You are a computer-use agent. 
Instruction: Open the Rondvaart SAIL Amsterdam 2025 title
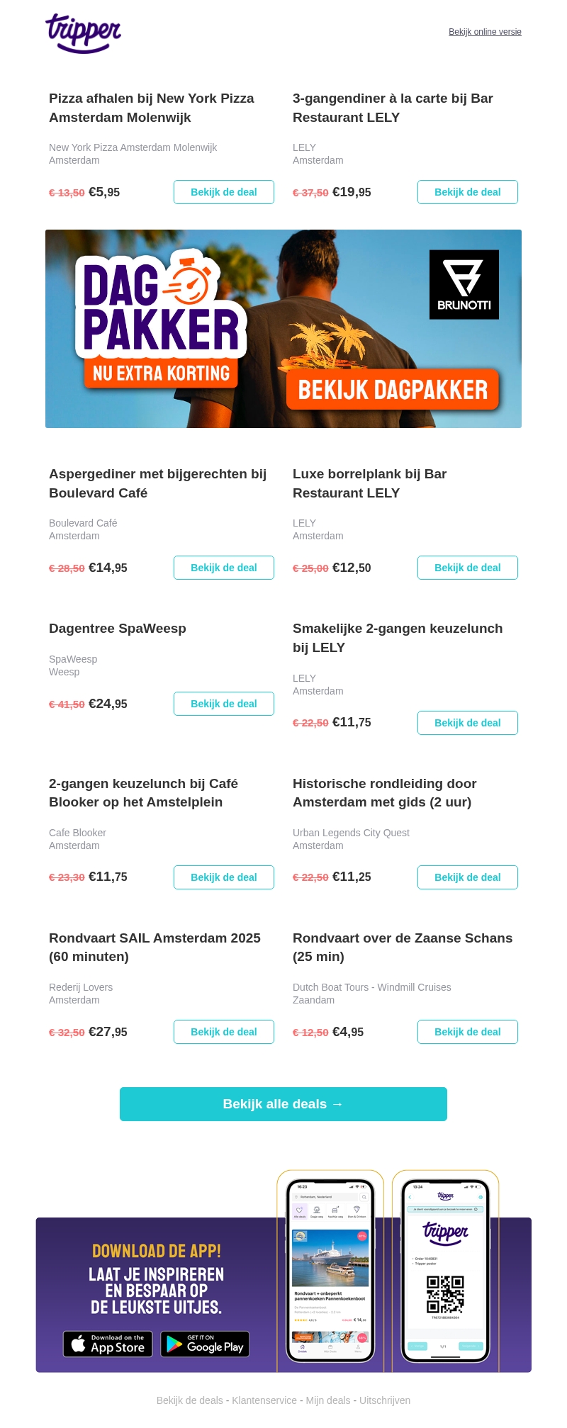155,947
